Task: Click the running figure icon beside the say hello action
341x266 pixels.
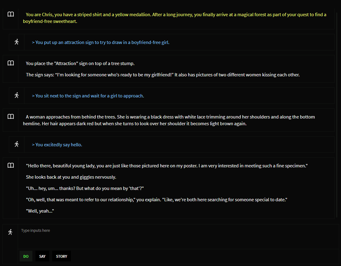Action: click(17, 144)
